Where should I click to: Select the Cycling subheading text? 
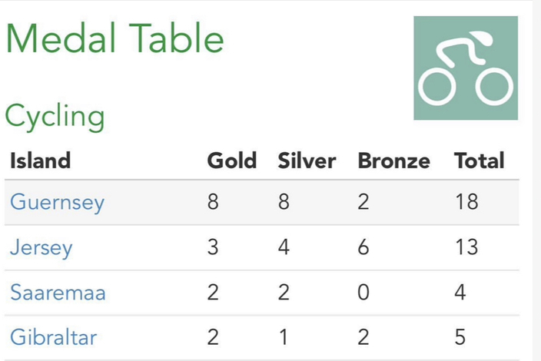pos(55,117)
